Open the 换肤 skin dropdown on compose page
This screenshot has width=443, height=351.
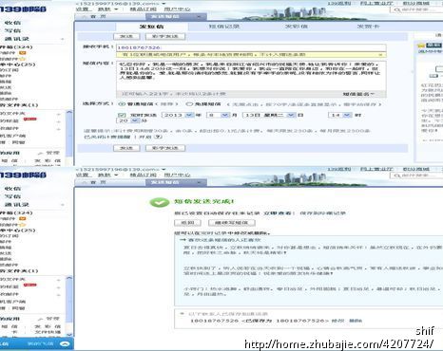[107, 9]
